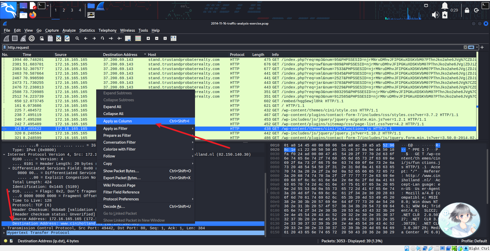The width and height of the screenshot is (490, 251).
Task: Go to the first packet icon
Action: pyautogui.click(x=111, y=38)
